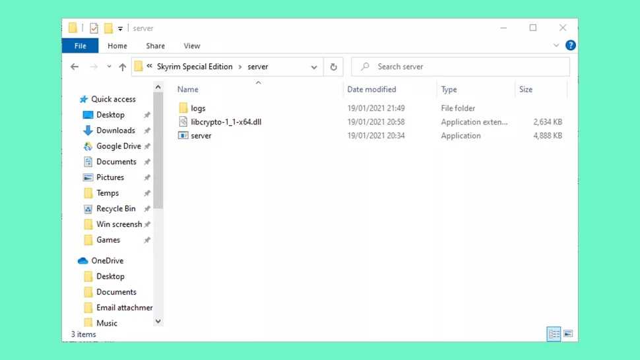Open the Recycle Bin in Quick access

tap(115, 208)
